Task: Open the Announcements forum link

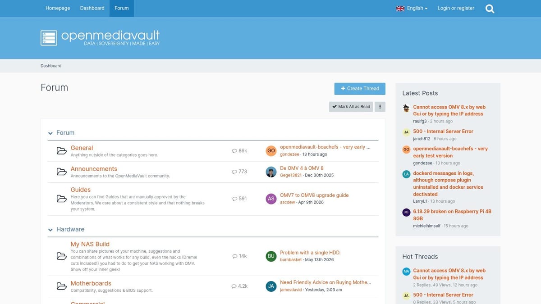Action: click(94, 169)
